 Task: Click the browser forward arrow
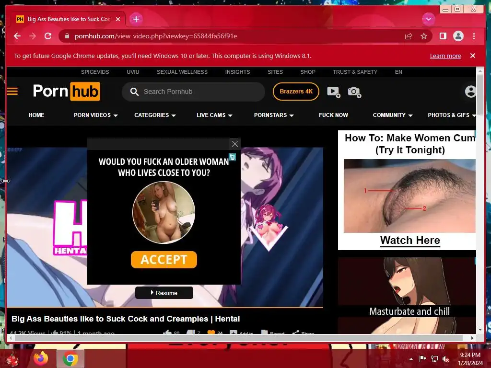[33, 36]
